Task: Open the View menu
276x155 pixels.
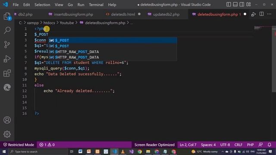Action: [59, 5]
